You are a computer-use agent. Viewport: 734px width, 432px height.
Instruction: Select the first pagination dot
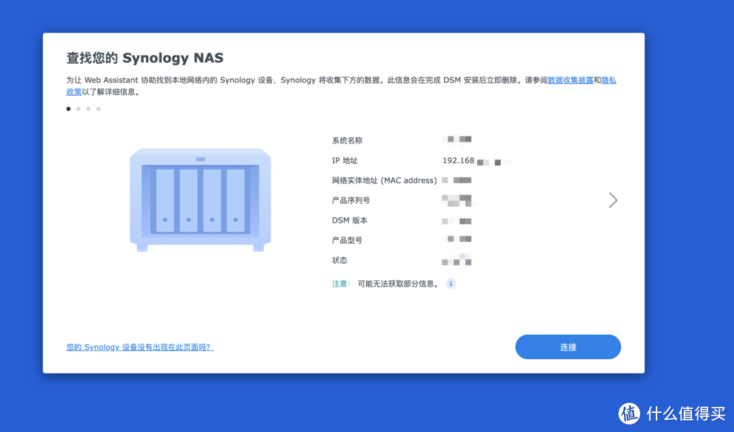(69, 109)
